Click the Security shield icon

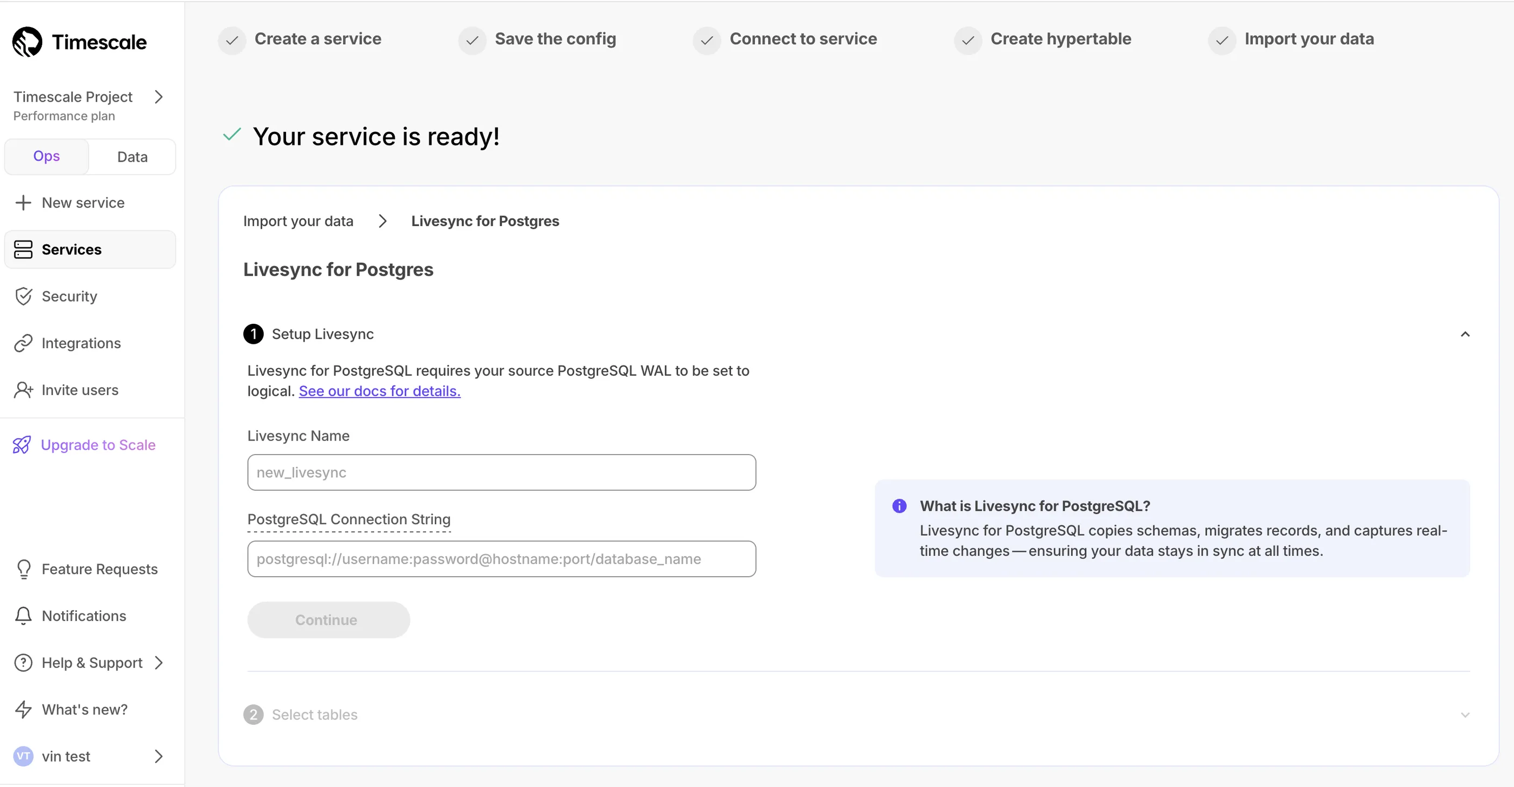(x=23, y=296)
